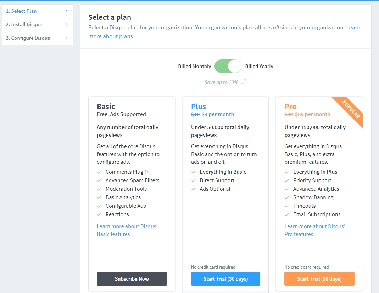379x293 pixels.
Task: Click the Billed Monthly label
Action: pyautogui.click(x=195, y=66)
